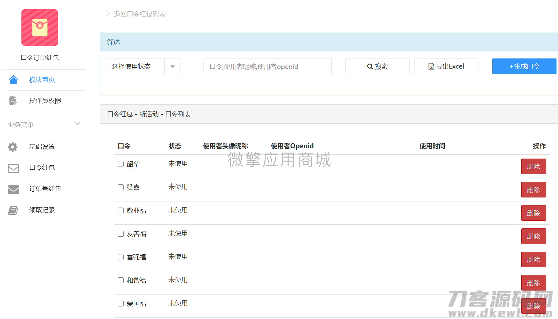Click the dropdown arrow of status selector

[x=173, y=66]
